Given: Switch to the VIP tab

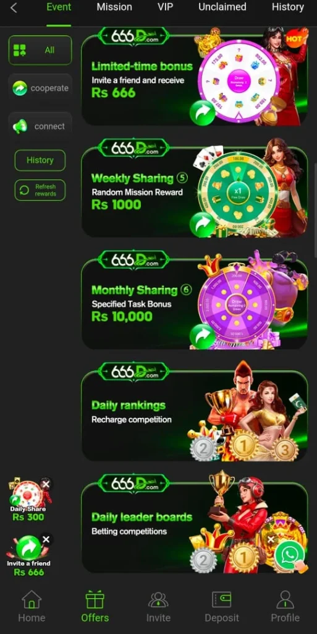Looking at the screenshot, I should (166, 7).
